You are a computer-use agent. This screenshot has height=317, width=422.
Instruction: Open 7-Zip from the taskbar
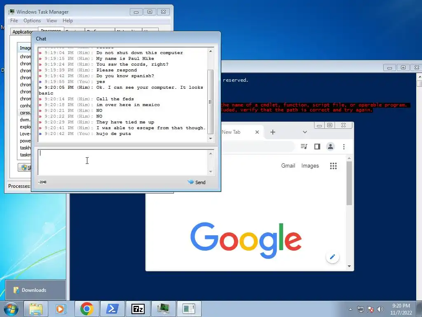[x=138, y=309]
